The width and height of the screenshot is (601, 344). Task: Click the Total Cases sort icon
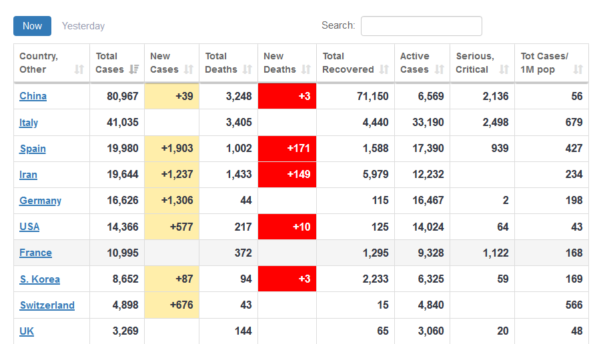tap(134, 69)
